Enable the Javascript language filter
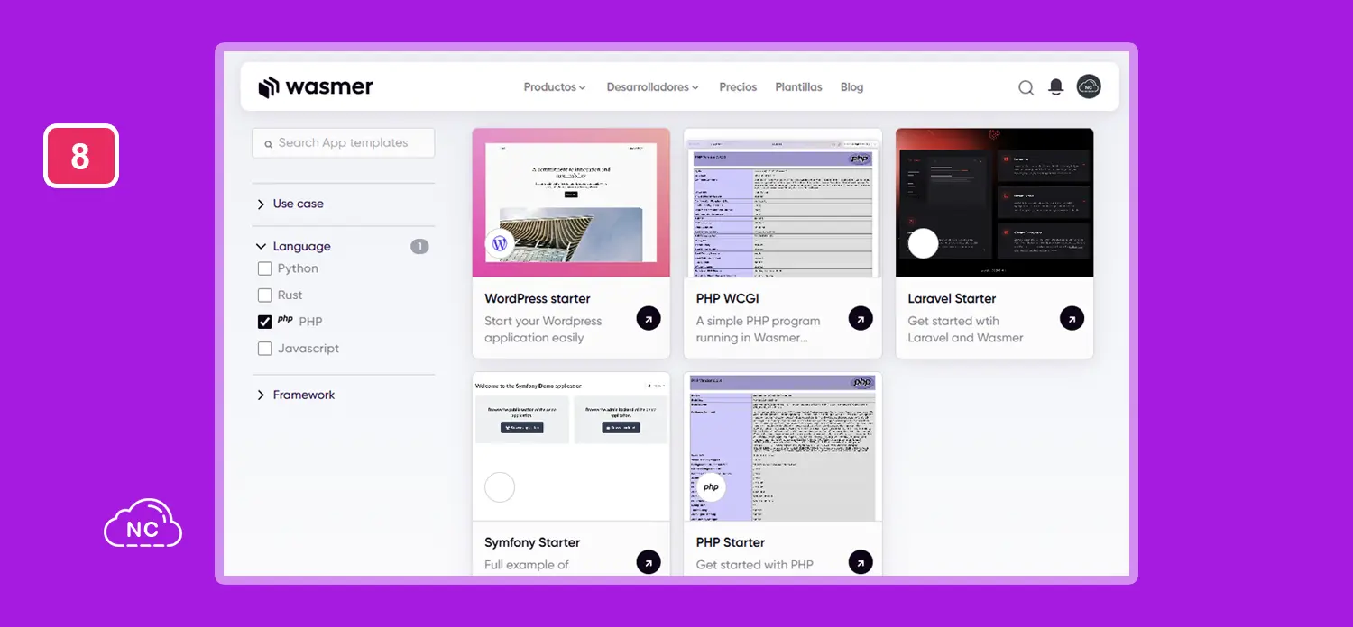This screenshot has height=627, width=1353. 264,349
